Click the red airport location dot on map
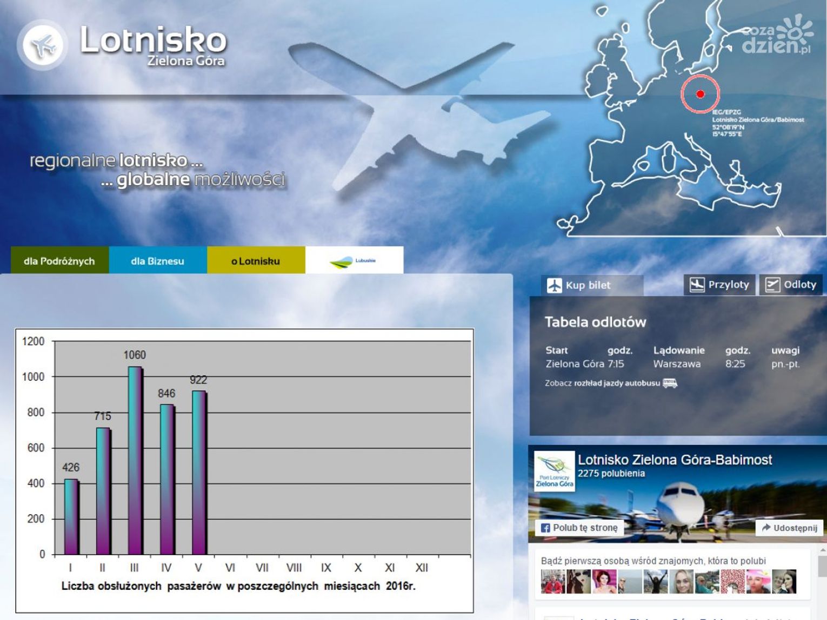 (x=700, y=94)
